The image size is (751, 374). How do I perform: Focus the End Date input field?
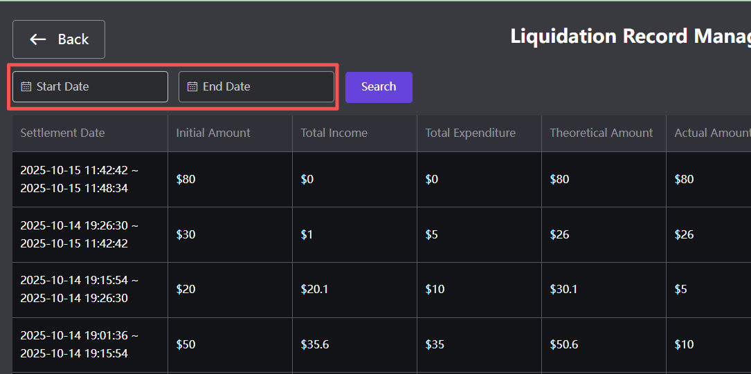click(263, 87)
